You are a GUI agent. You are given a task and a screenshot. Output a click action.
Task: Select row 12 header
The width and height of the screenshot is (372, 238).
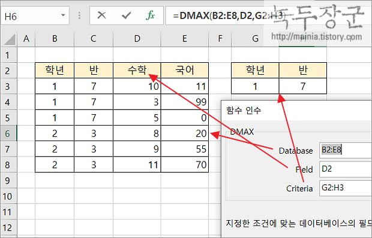8,228
